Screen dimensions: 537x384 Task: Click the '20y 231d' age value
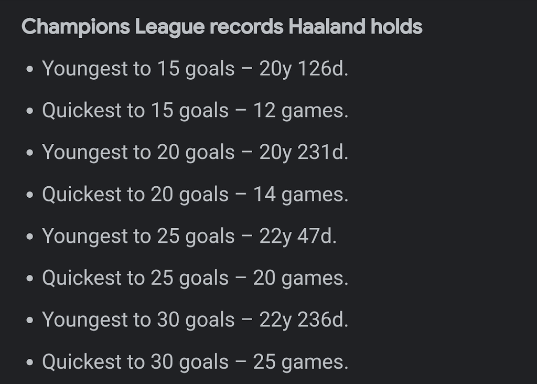pyautogui.click(x=303, y=153)
